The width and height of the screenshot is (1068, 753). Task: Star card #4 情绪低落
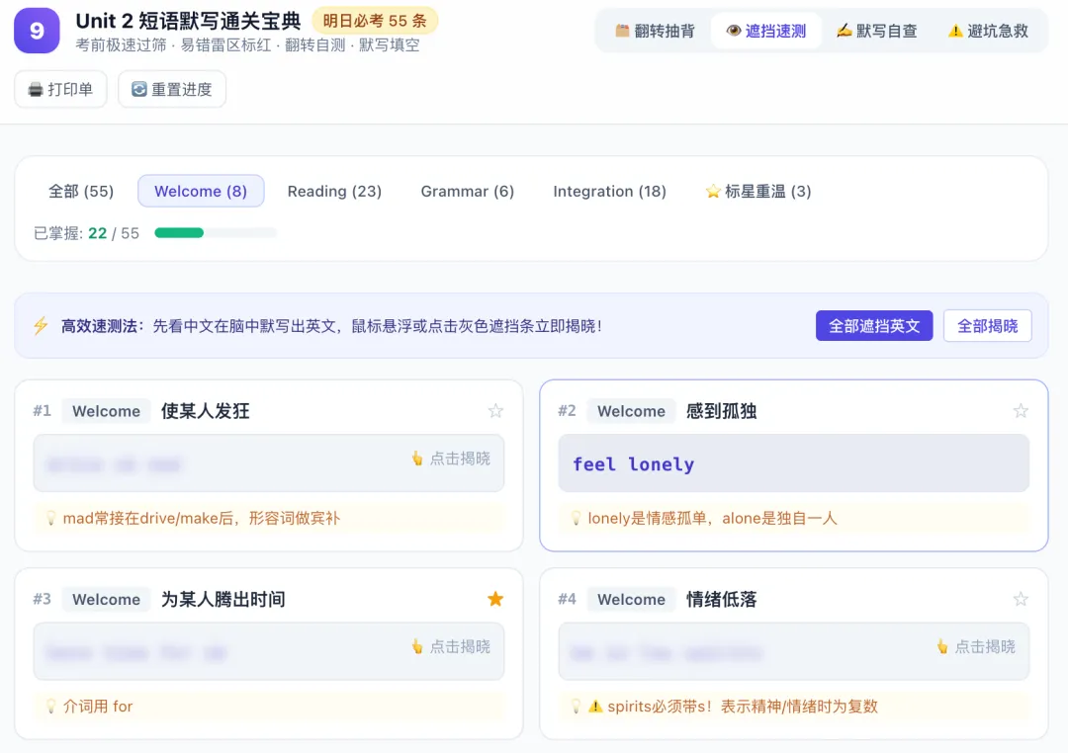point(1021,599)
